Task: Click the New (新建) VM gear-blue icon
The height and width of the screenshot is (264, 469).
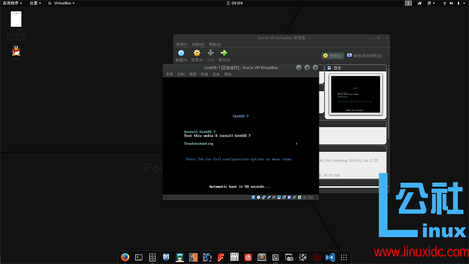Action: [x=181, y=53]
